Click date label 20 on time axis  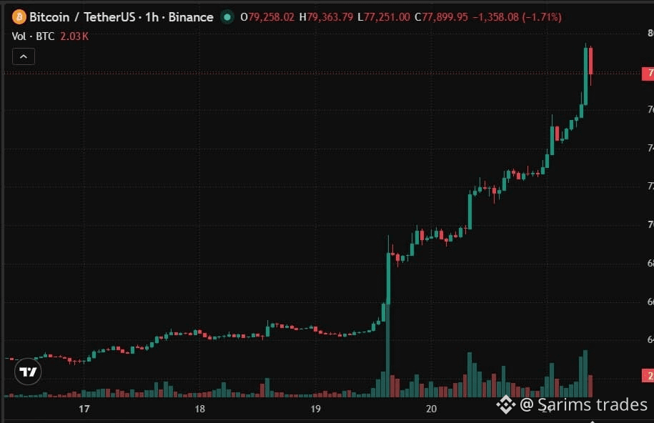click(x=431, y=409)
